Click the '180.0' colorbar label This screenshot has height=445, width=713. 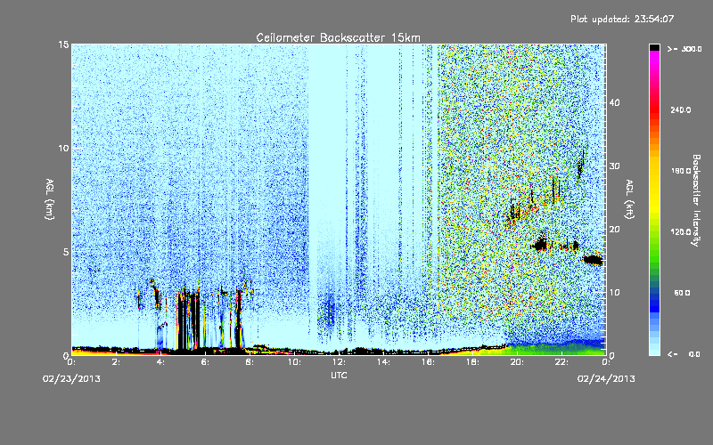(x=681, y=171)
